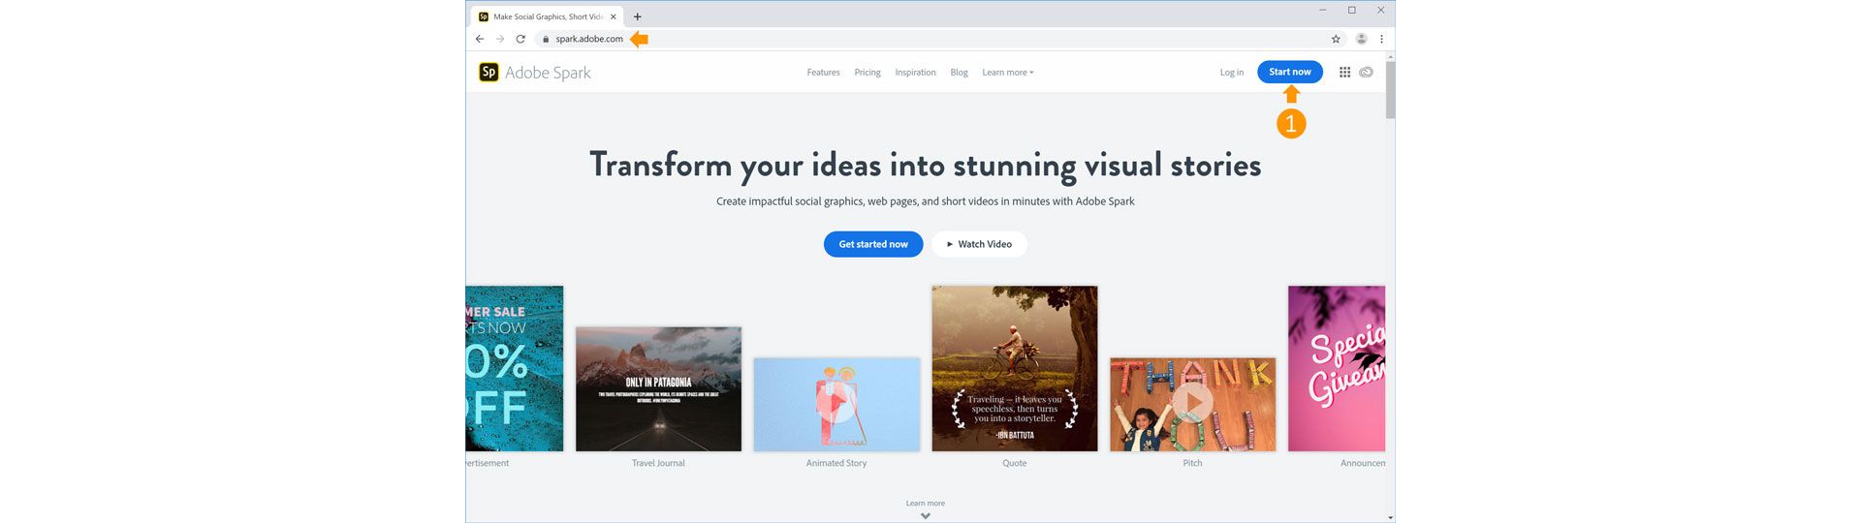This screenshot has width=1861, height=523.
Task: Open the Blog nav link
Action: click(959, 73)
